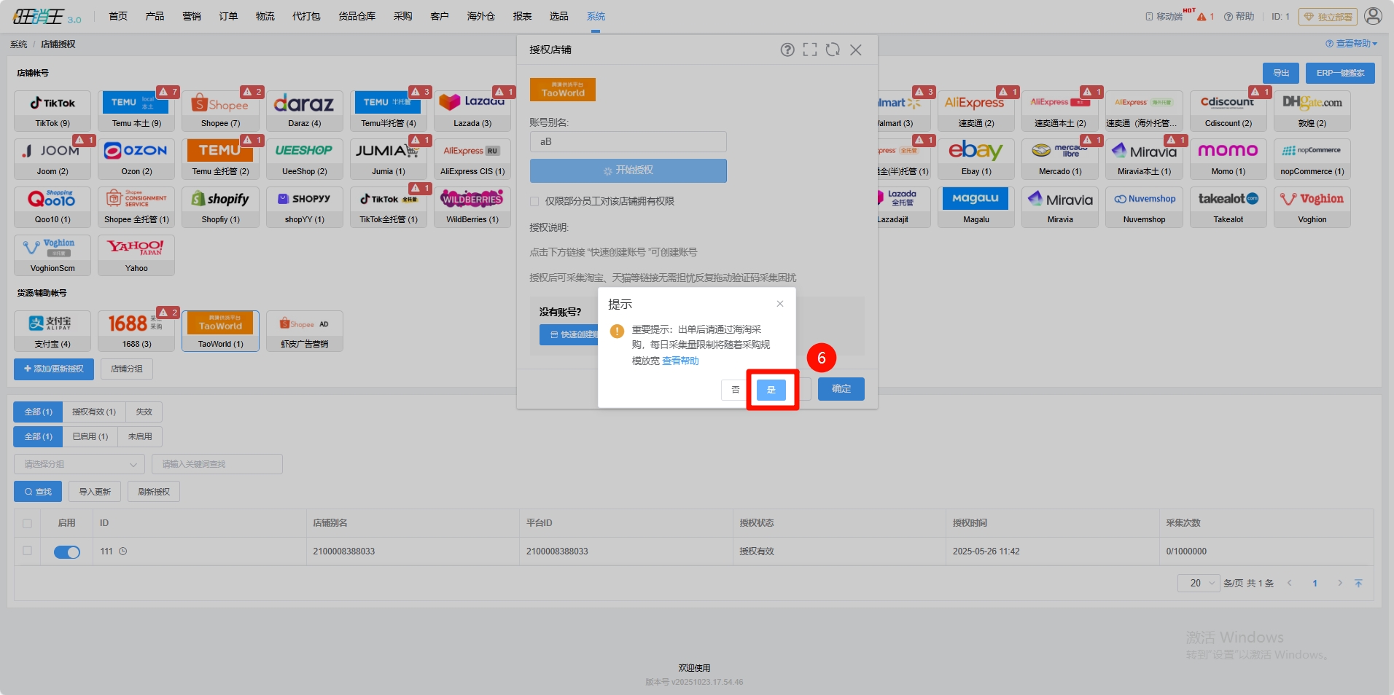Expand the 查看帮助 dropdown at top right
The image size is (1394, 695).
(x=1351, y=44)
